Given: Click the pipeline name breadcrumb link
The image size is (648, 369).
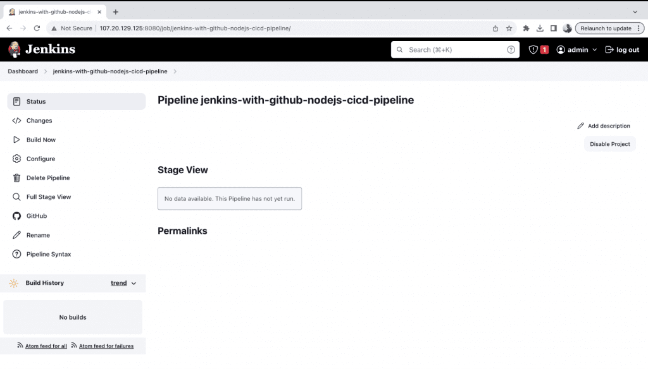Looking at the screenshot, I should point(110,71).
